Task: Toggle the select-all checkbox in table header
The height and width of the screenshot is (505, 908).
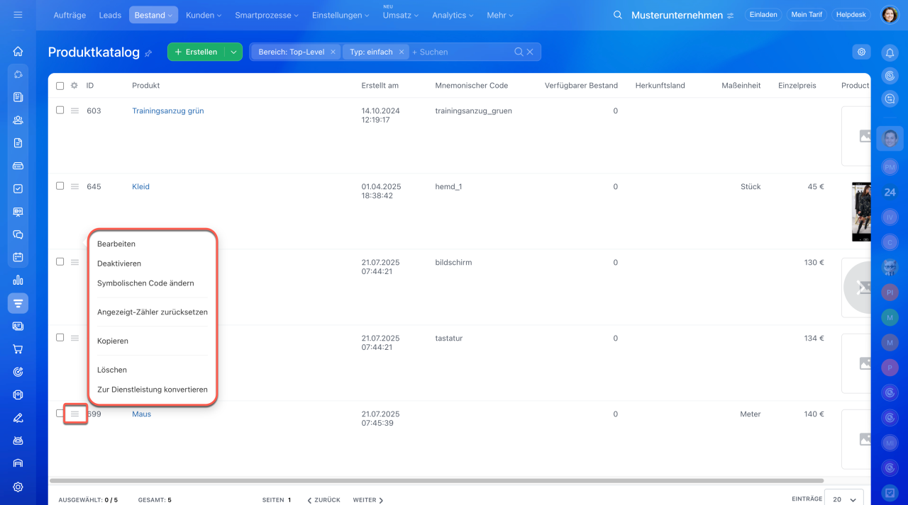Action: 60,86
